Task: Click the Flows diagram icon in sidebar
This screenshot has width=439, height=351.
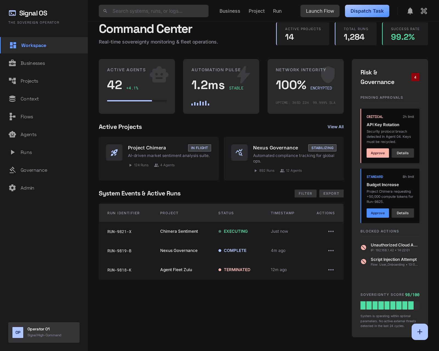Action: click(12, 117)
